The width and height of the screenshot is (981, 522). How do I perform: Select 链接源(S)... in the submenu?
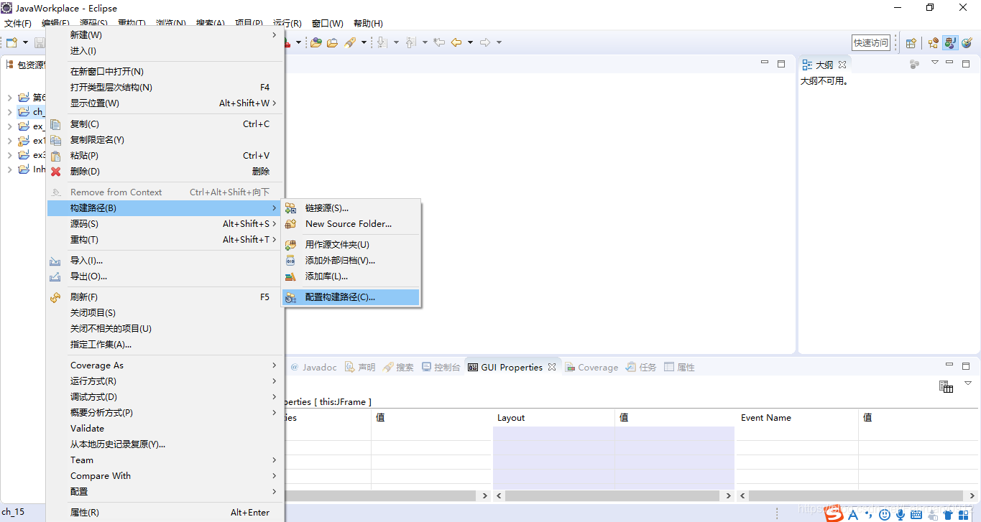(x=351, y=208)
